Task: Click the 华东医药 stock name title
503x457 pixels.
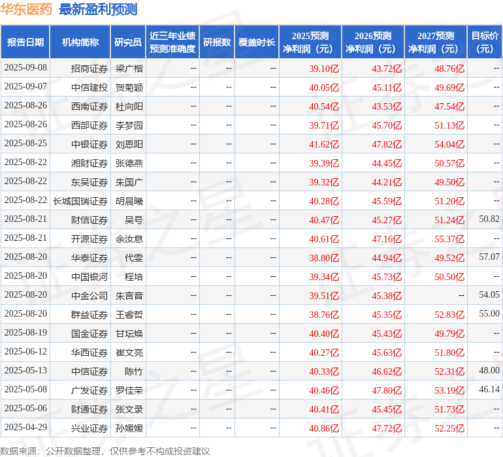Action: (x=27, y=9)
